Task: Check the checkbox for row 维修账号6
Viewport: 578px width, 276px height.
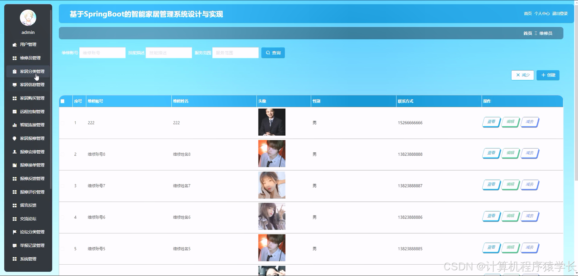Action: [x=62, y=217]
